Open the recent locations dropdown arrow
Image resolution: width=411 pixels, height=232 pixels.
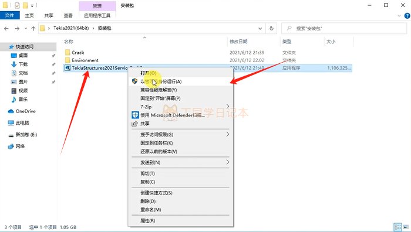click(x=26, y=29)
